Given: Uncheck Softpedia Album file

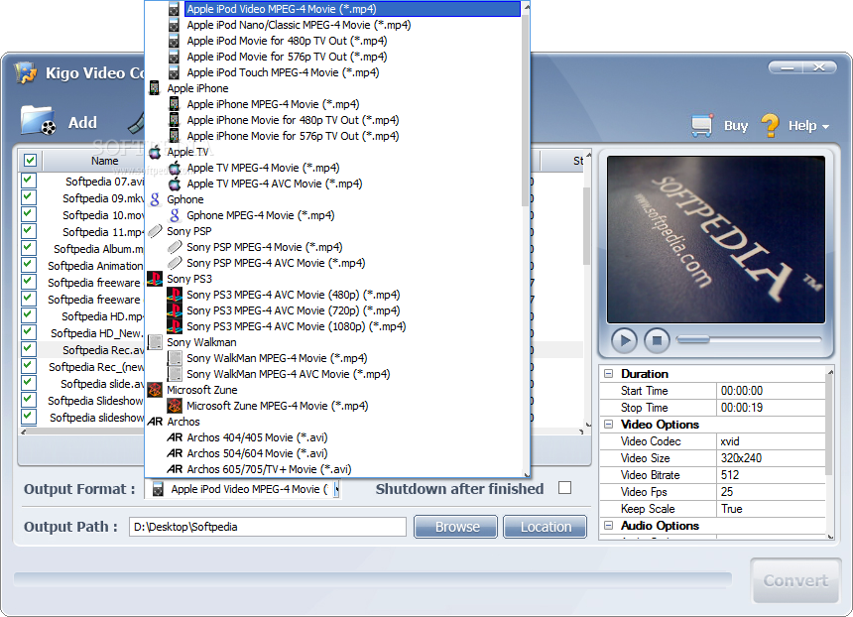Looking at the screenshot, I should pos(29,248).
